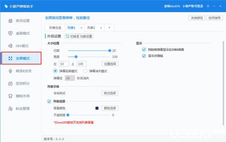Click the dark blue 背景颜色 swatch
Viewport: 226px width, 142px height.
pyautogui.click(x=97, y=108)
